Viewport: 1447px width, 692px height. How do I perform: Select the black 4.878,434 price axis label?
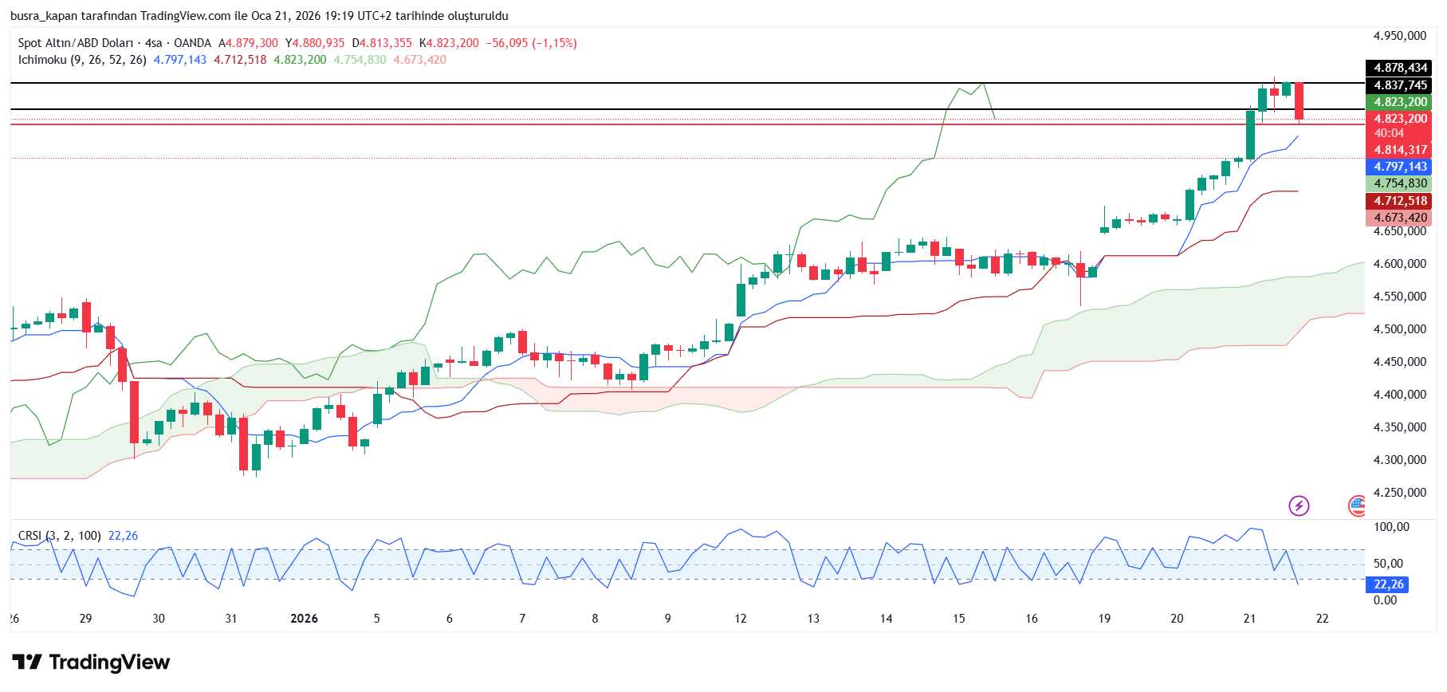[x=1400, y=68]
